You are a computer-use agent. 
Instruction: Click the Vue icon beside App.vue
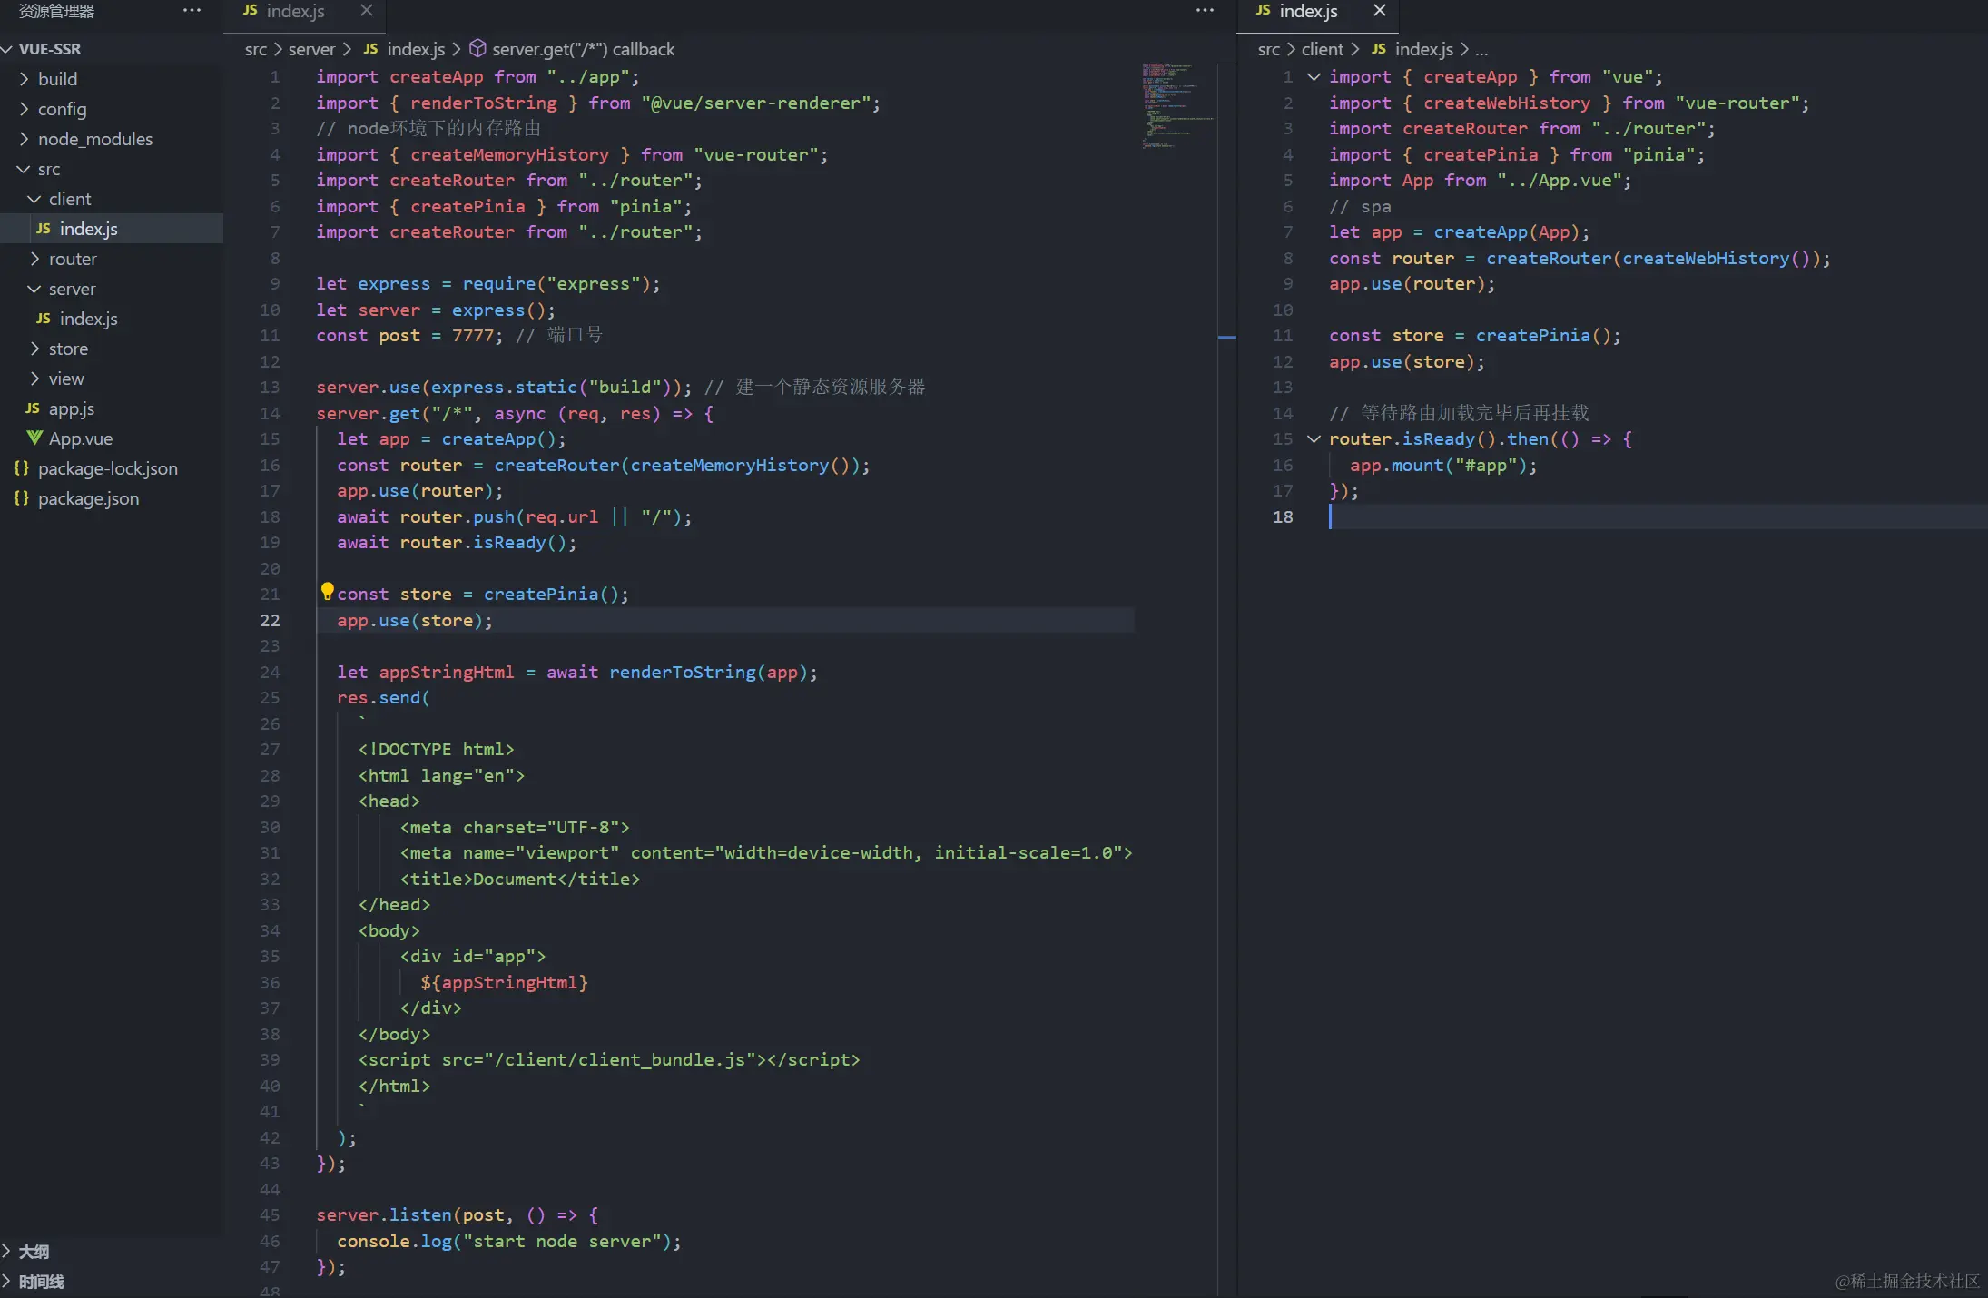[34, 438]
